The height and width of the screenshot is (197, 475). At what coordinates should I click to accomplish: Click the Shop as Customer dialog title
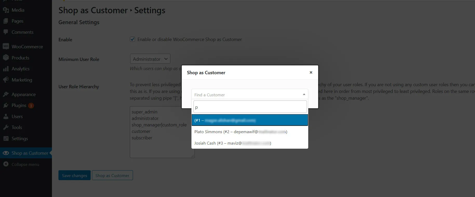tap(206, 72)
